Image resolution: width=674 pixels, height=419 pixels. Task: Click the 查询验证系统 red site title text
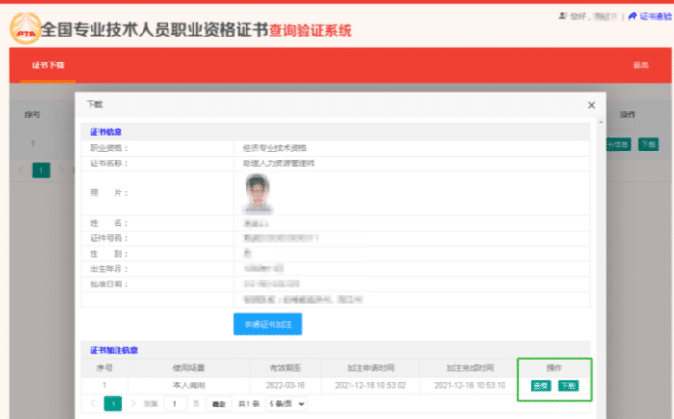pos(310,30)
